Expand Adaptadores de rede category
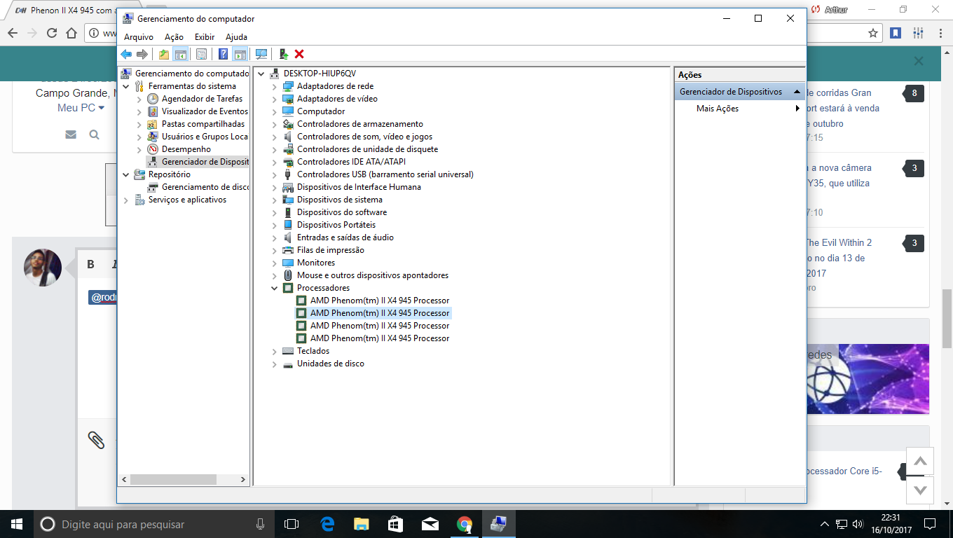Viewport: 953px width, 538px height. [275, 86]
